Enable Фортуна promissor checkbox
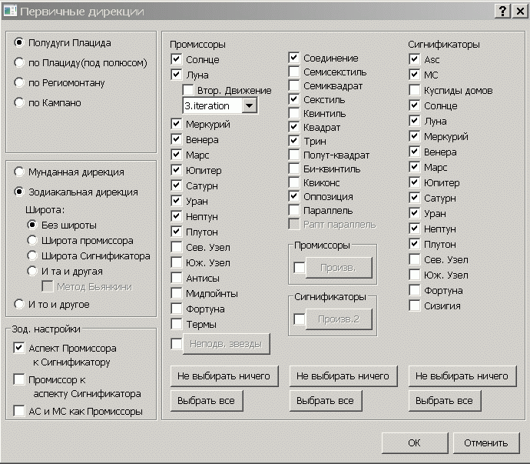The width and height of the screenshot is (530, 464). (x=177, y=309)
